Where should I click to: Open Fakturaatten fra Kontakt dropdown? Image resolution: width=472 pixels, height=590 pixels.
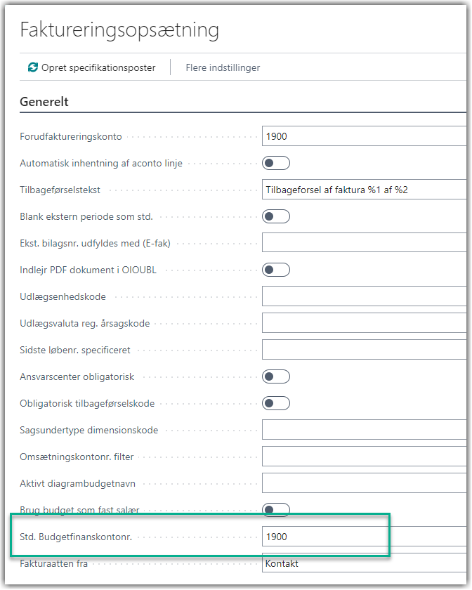364,563
